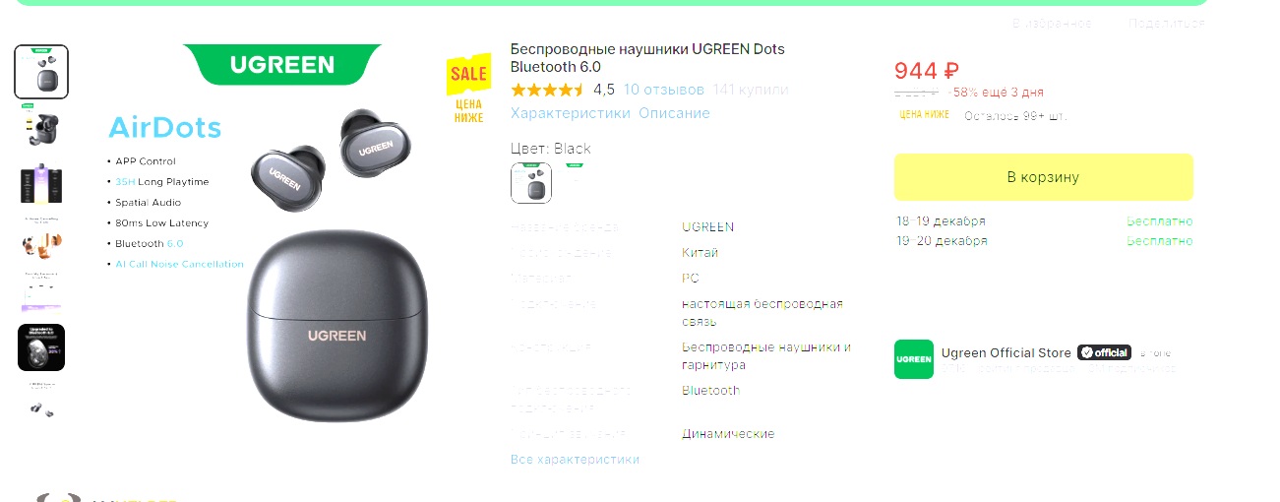
Task: Expand Все характеристики link
Action: (x=575, y=460)
